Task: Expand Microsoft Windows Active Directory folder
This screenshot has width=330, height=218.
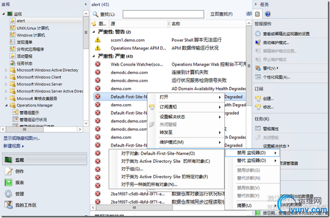Action: coord(6,70)
